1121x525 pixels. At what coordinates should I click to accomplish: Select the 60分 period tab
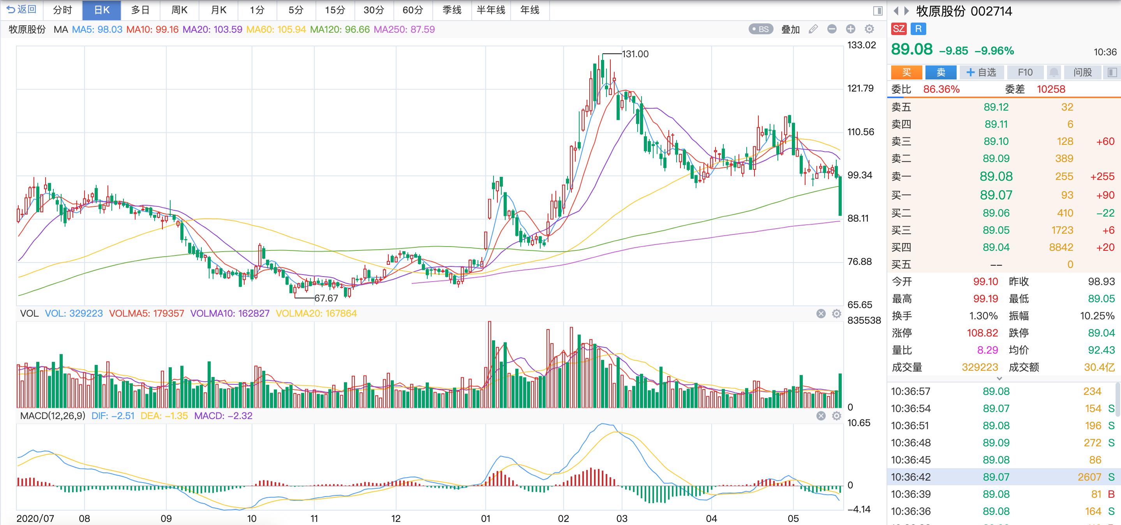click(412, 10)
